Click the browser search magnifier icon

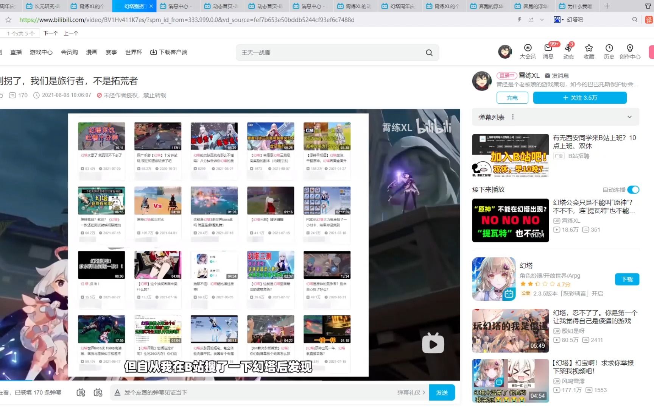(635, 20)
